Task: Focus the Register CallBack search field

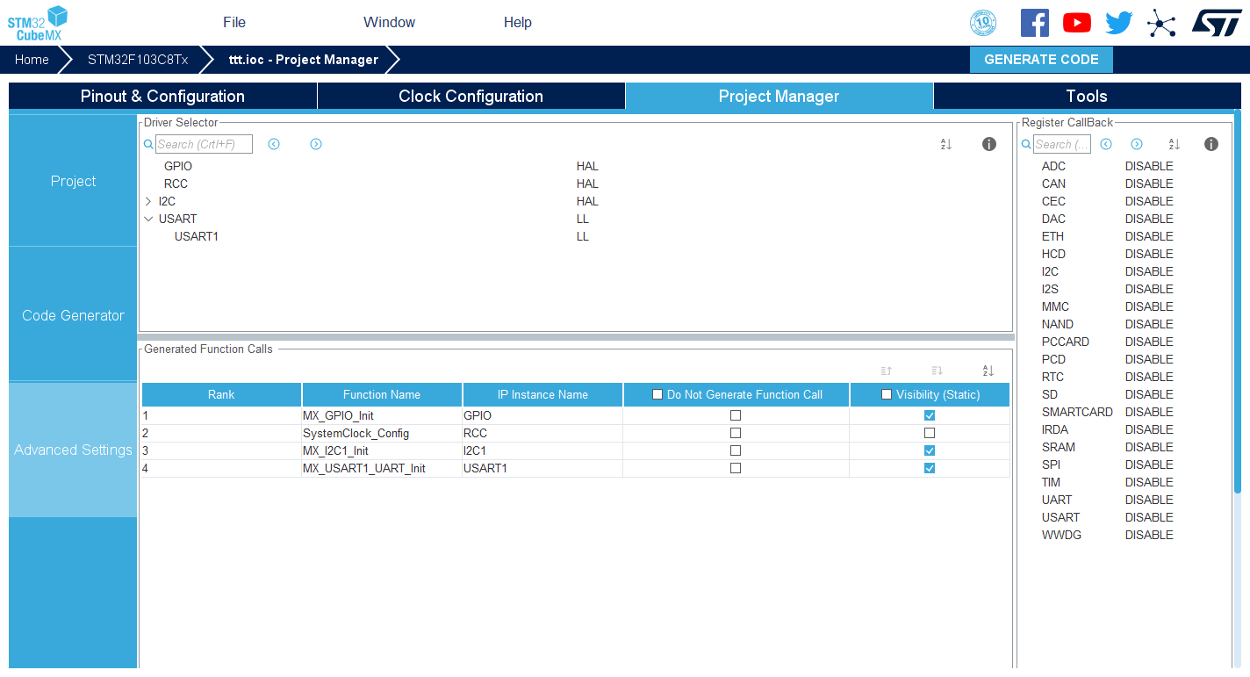Action: [1062, 144]
